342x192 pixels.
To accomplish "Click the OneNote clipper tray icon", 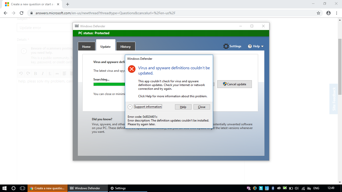I will pos(249,188).
